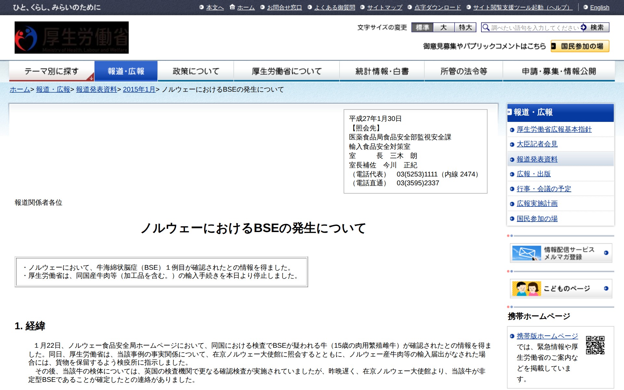Expand the テーマ別に探す menu
Screen dimensions: 624x390
pyautogui.click(x=52, y=71)
